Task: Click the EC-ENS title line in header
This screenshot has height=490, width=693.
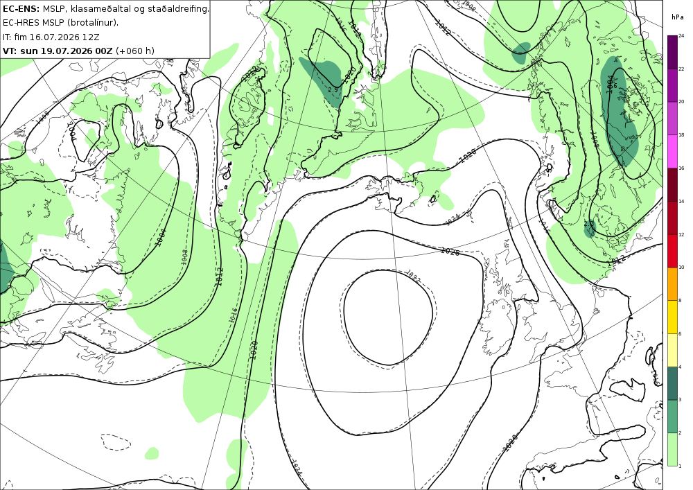Action: point(105,8)
